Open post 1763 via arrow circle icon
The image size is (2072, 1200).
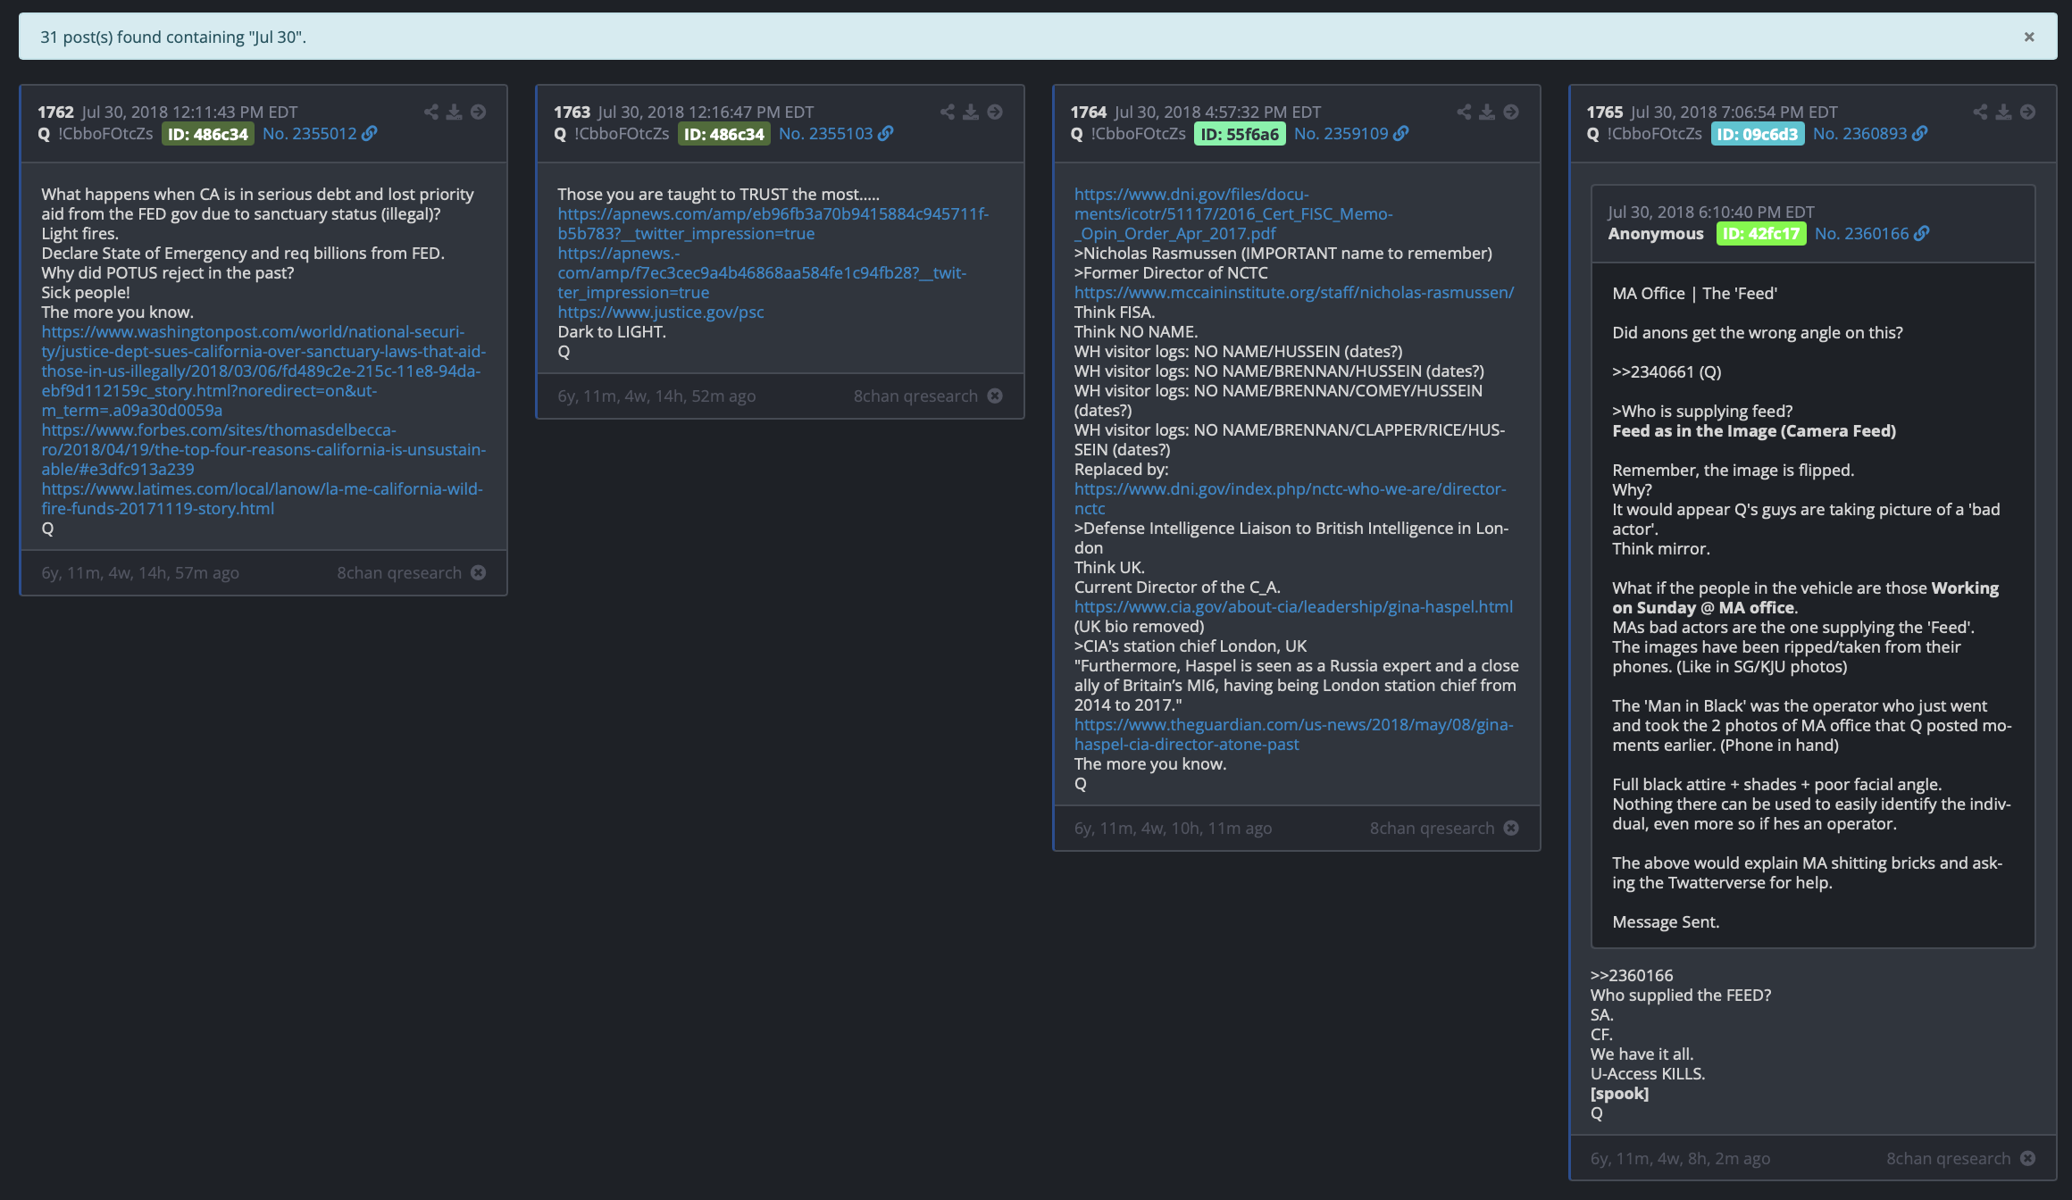(995, 112)
